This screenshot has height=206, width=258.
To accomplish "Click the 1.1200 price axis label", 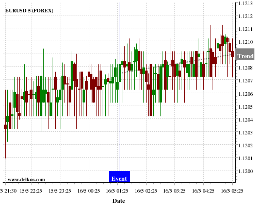I will tap(246, 171).
